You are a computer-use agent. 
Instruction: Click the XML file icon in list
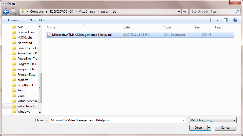[49, 35]
